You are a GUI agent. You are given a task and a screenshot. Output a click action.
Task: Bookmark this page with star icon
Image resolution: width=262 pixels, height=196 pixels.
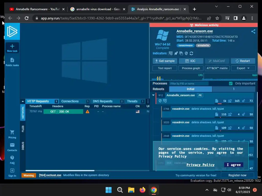tap(217, 18)
